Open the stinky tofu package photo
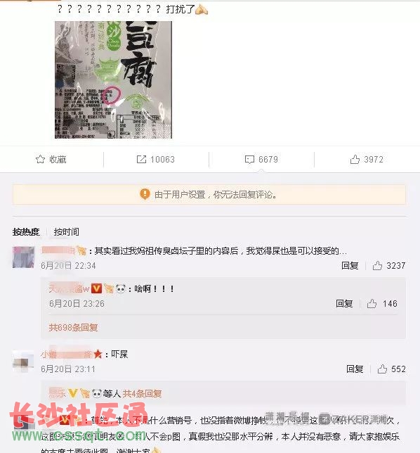The image size is (420, 453). (113, 79)
